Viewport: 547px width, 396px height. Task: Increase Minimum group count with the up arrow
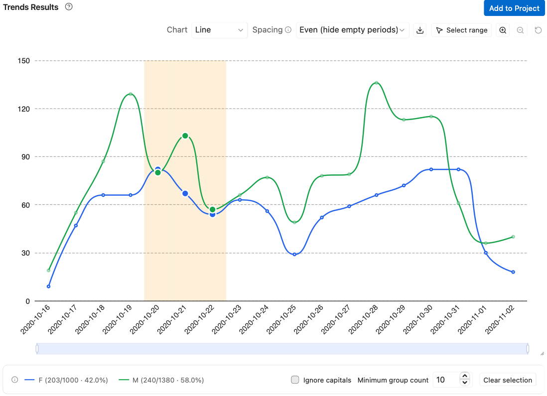[x=465, y=376]
